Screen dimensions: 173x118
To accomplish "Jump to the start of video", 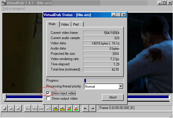I will (28, 108).
